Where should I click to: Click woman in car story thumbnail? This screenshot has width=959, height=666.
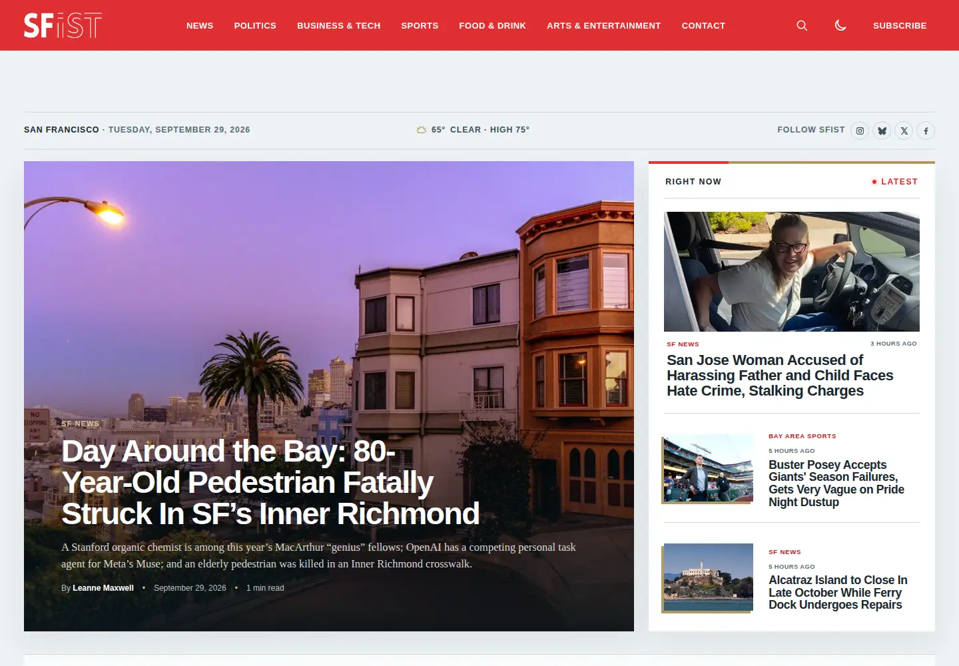coord(792,272)
